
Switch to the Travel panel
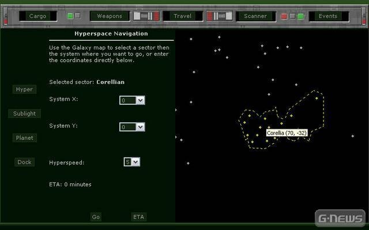point(183,16)
